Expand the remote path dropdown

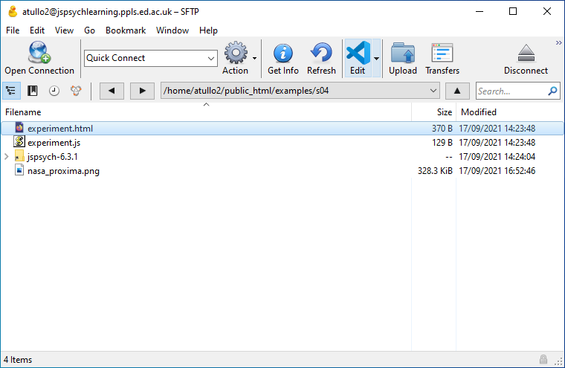coord(433,91)
